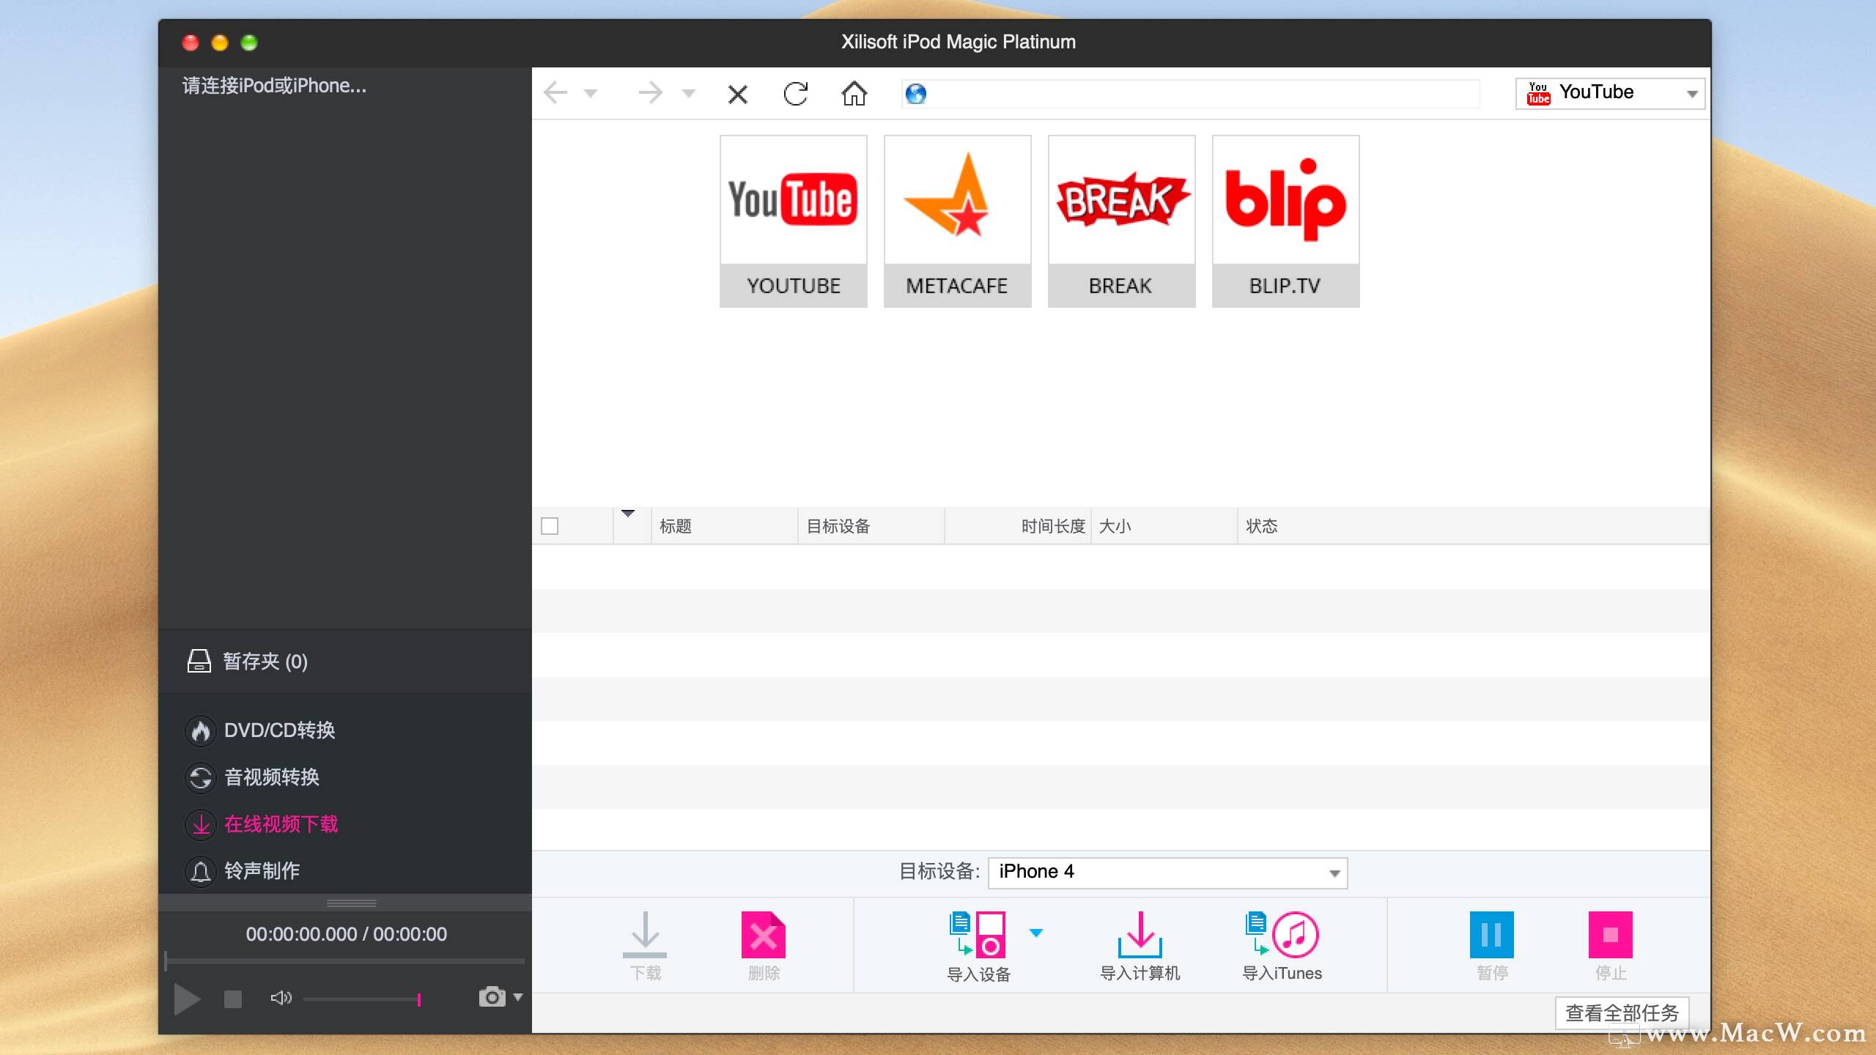Image resolution: width=1876 pixels, height=1055 pixels.
Task: Open the 暂存夹 (0) folder
Action: click(344, 662)
